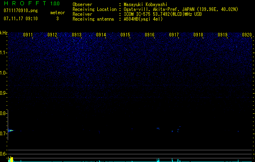Click the 0.9 kHz axis label
Screen dimensions: 255x162
pyautogui.click(x=3, y=93)
